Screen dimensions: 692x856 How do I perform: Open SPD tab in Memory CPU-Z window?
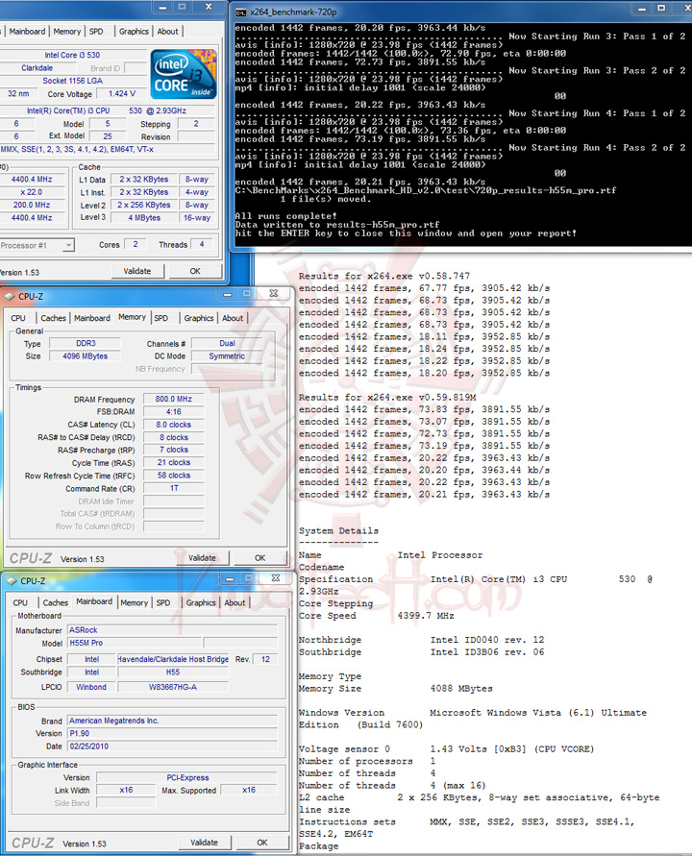point(161,318)
